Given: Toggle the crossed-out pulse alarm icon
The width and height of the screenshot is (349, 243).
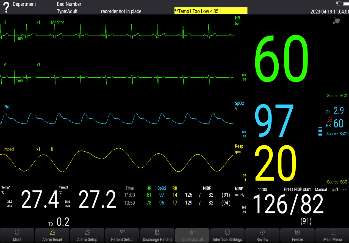Looking at the screenshot, I should click(329, 120).
